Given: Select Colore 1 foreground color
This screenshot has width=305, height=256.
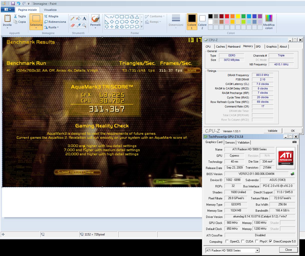Looking at the screenshot, I should tap(192, 22).
